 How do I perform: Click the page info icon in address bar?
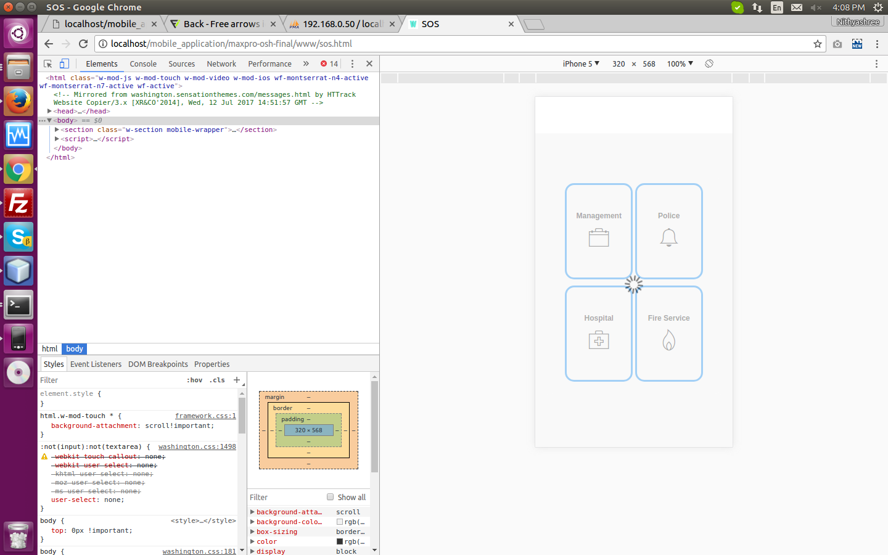(103, 44)
